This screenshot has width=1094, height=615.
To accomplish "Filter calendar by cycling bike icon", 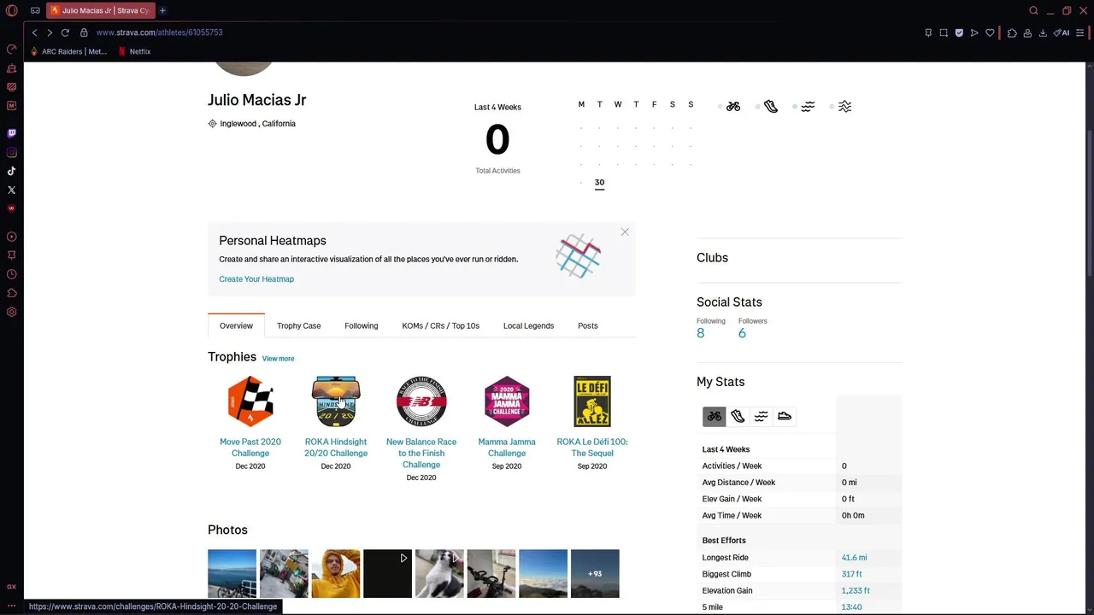I will (x=733, y=106).
